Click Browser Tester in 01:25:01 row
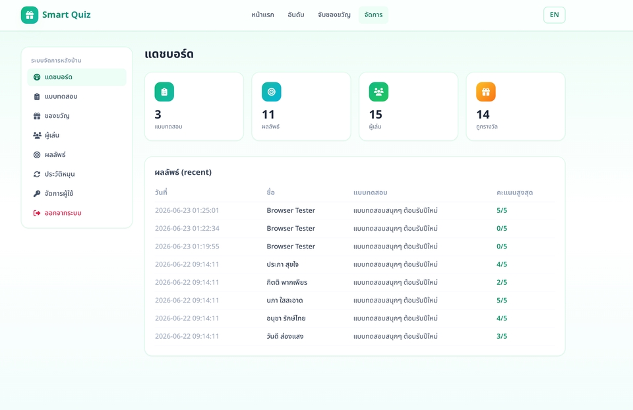The height and width of the screenshot is (410, 633). [291, 210]
